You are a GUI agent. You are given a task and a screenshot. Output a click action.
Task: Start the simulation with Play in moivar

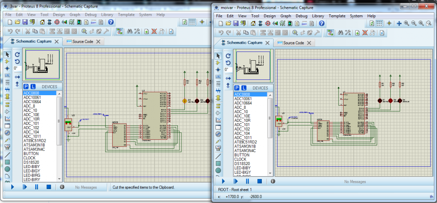pyautogui.click(x=223, y=181)
